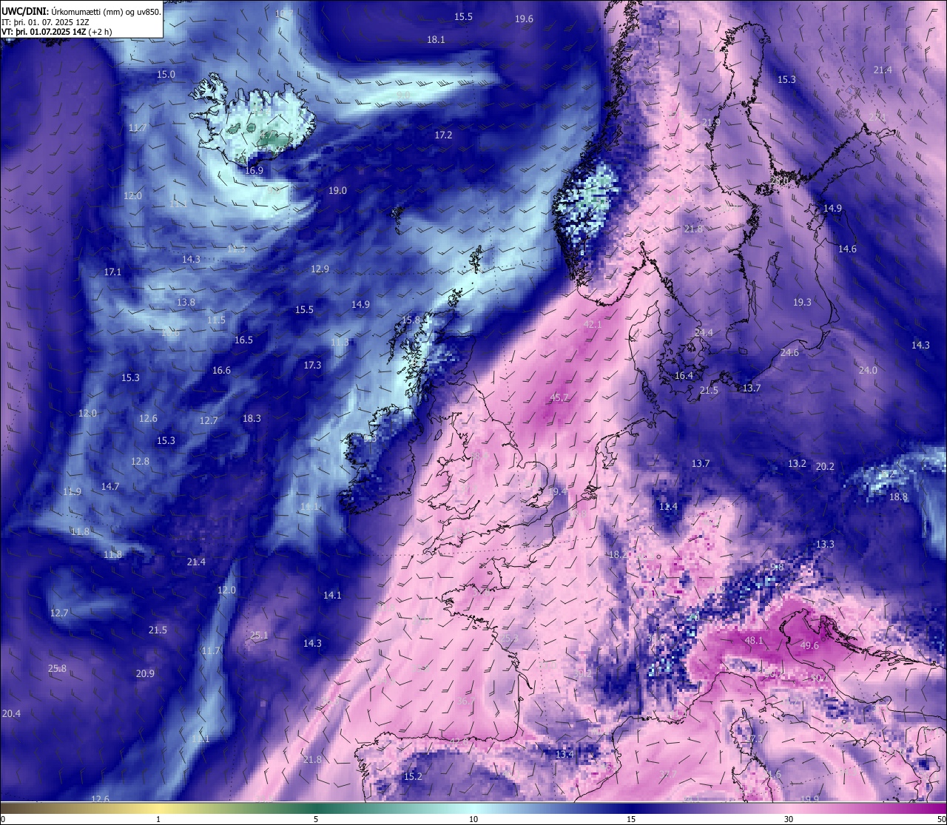
Task: Select the 19.4 value over eastern England
Action: click(x=557, y=492)
